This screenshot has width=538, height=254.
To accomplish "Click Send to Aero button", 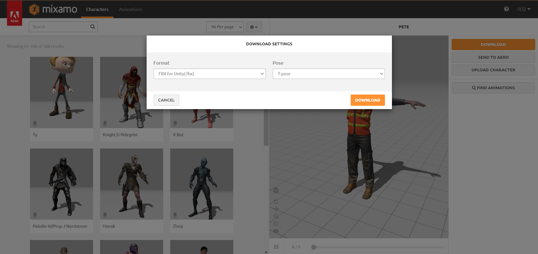I will coord(493,57).
